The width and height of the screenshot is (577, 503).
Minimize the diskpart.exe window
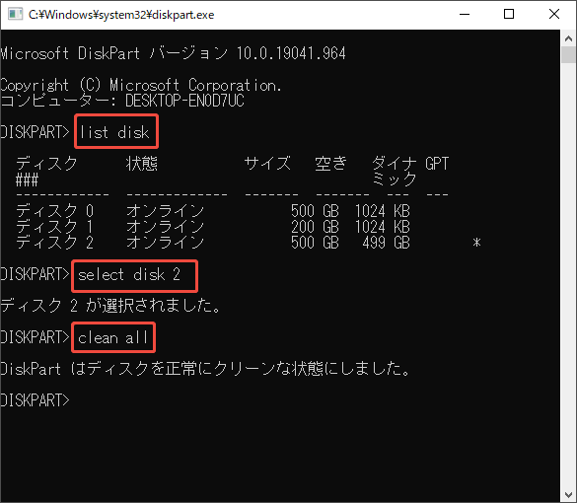(465, 15)
